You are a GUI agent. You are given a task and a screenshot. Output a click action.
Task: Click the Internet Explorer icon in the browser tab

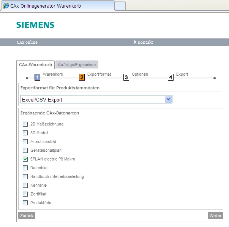click(6, 6)
